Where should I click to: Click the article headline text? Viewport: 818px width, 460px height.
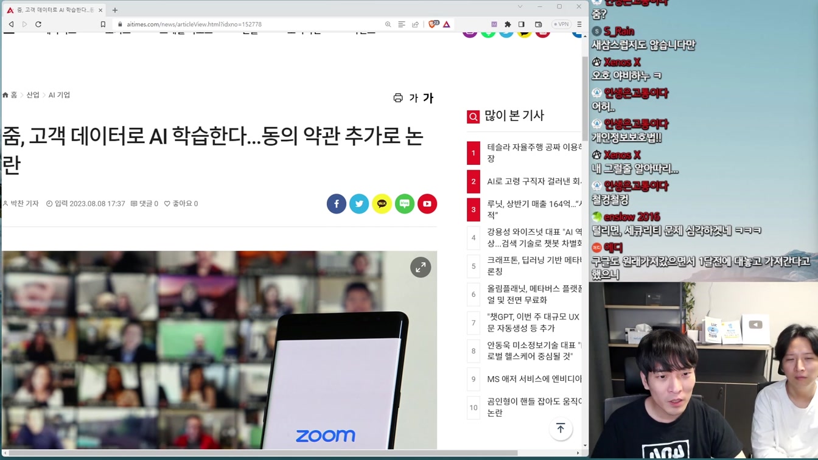(213, 150)
